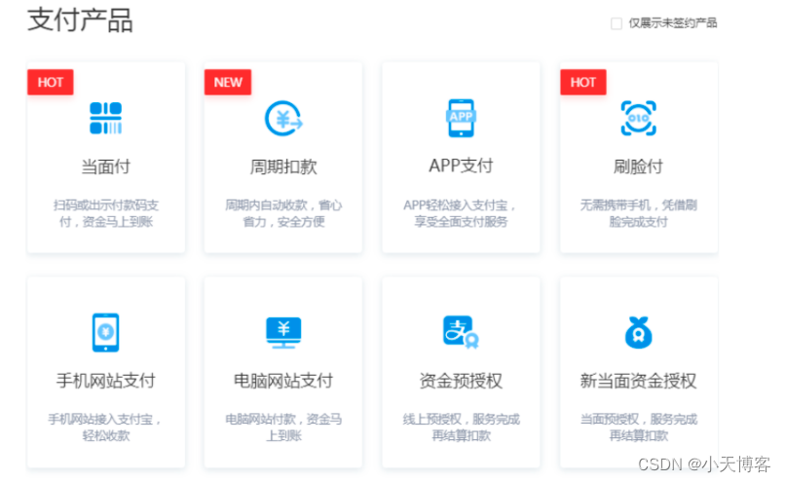Enable 仅展示未签约产品 checkbox

[617, 23]
